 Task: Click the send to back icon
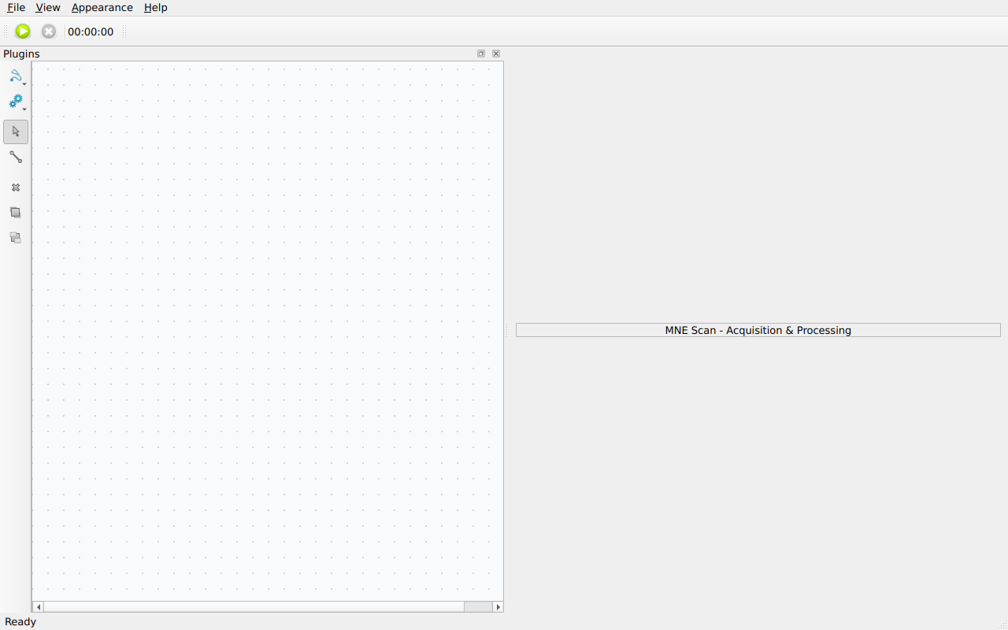[x=16, y=238]
